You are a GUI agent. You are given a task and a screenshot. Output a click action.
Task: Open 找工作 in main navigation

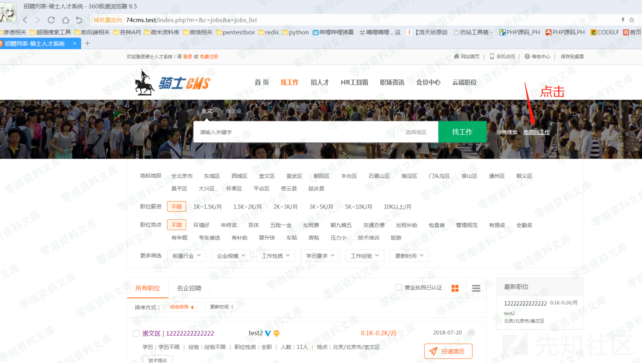coord(290,82)
